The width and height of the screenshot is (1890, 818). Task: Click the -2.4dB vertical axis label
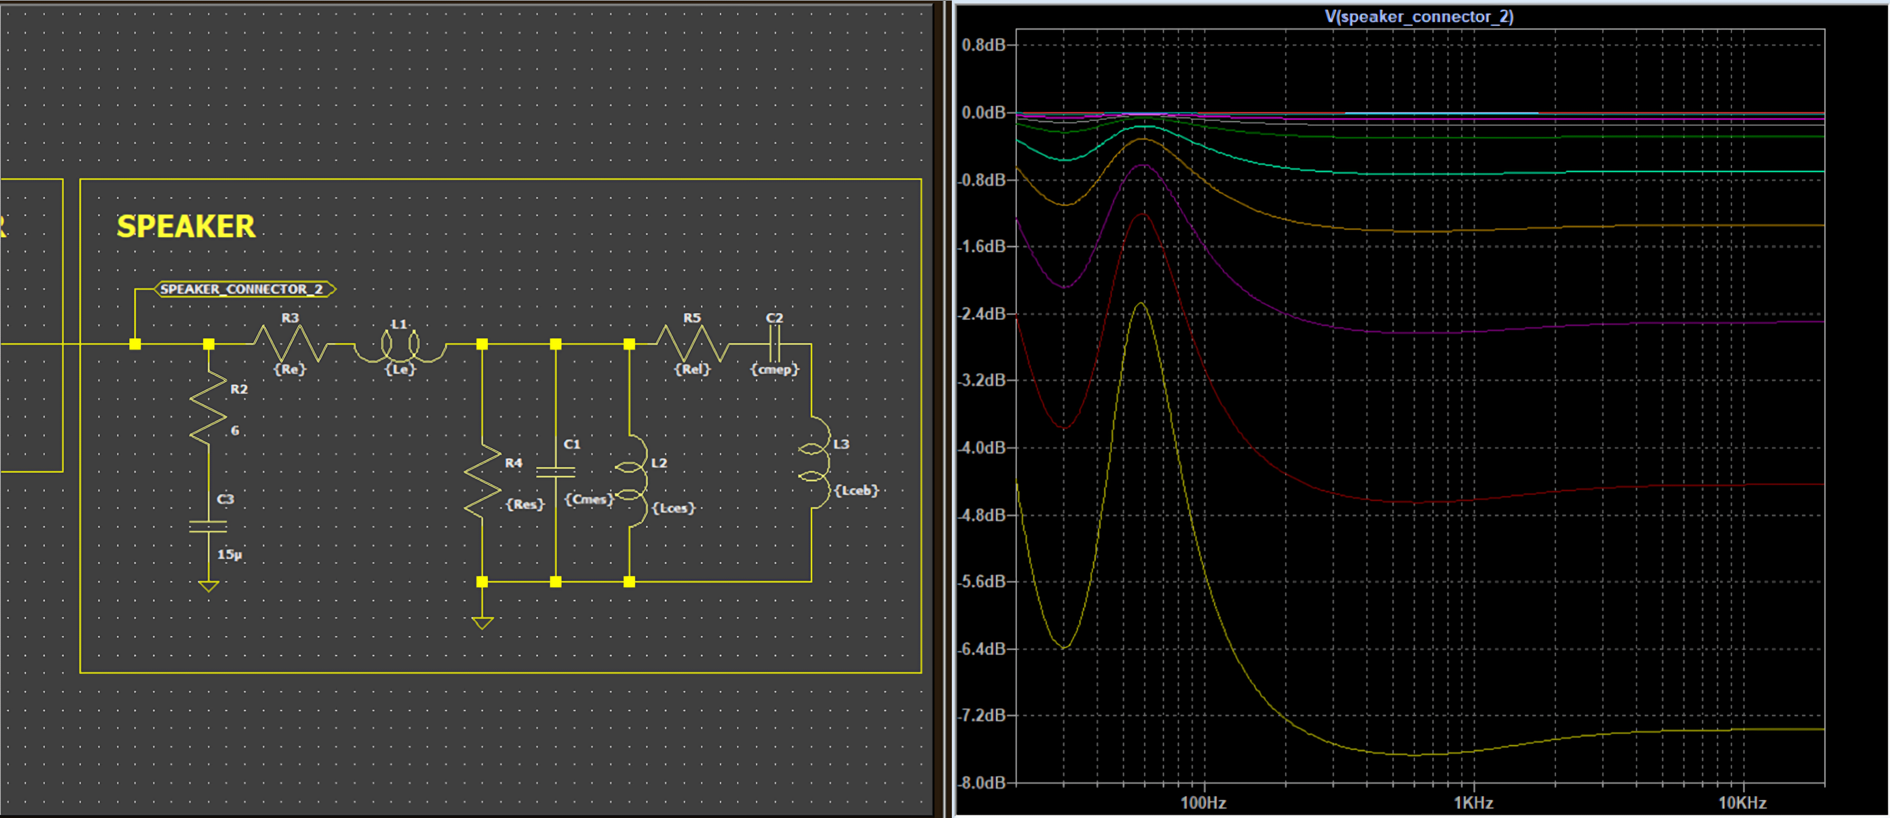click(x=982, y=314)
